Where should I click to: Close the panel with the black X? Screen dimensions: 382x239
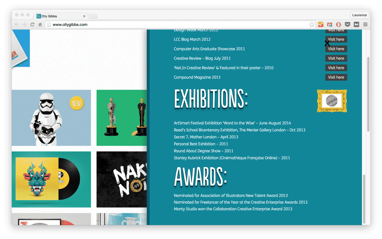coord(327,43)
